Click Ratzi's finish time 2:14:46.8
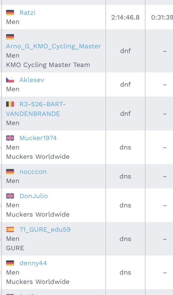The image size is (173, 295). (x=125, y=17)
